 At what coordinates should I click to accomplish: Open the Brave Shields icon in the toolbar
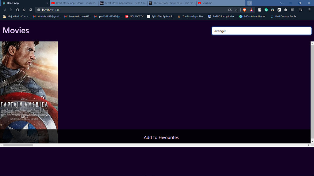pos(244,10)
